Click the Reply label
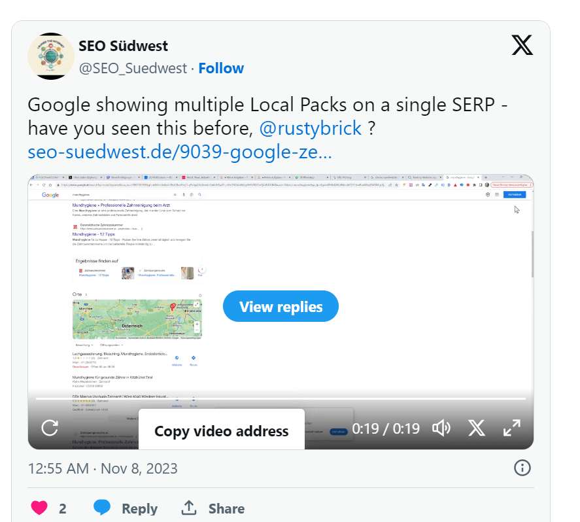This screenshot has width=580, height=522. [140, 509]
